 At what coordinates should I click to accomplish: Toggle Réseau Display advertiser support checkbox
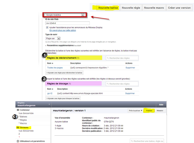tap(47, 27)
